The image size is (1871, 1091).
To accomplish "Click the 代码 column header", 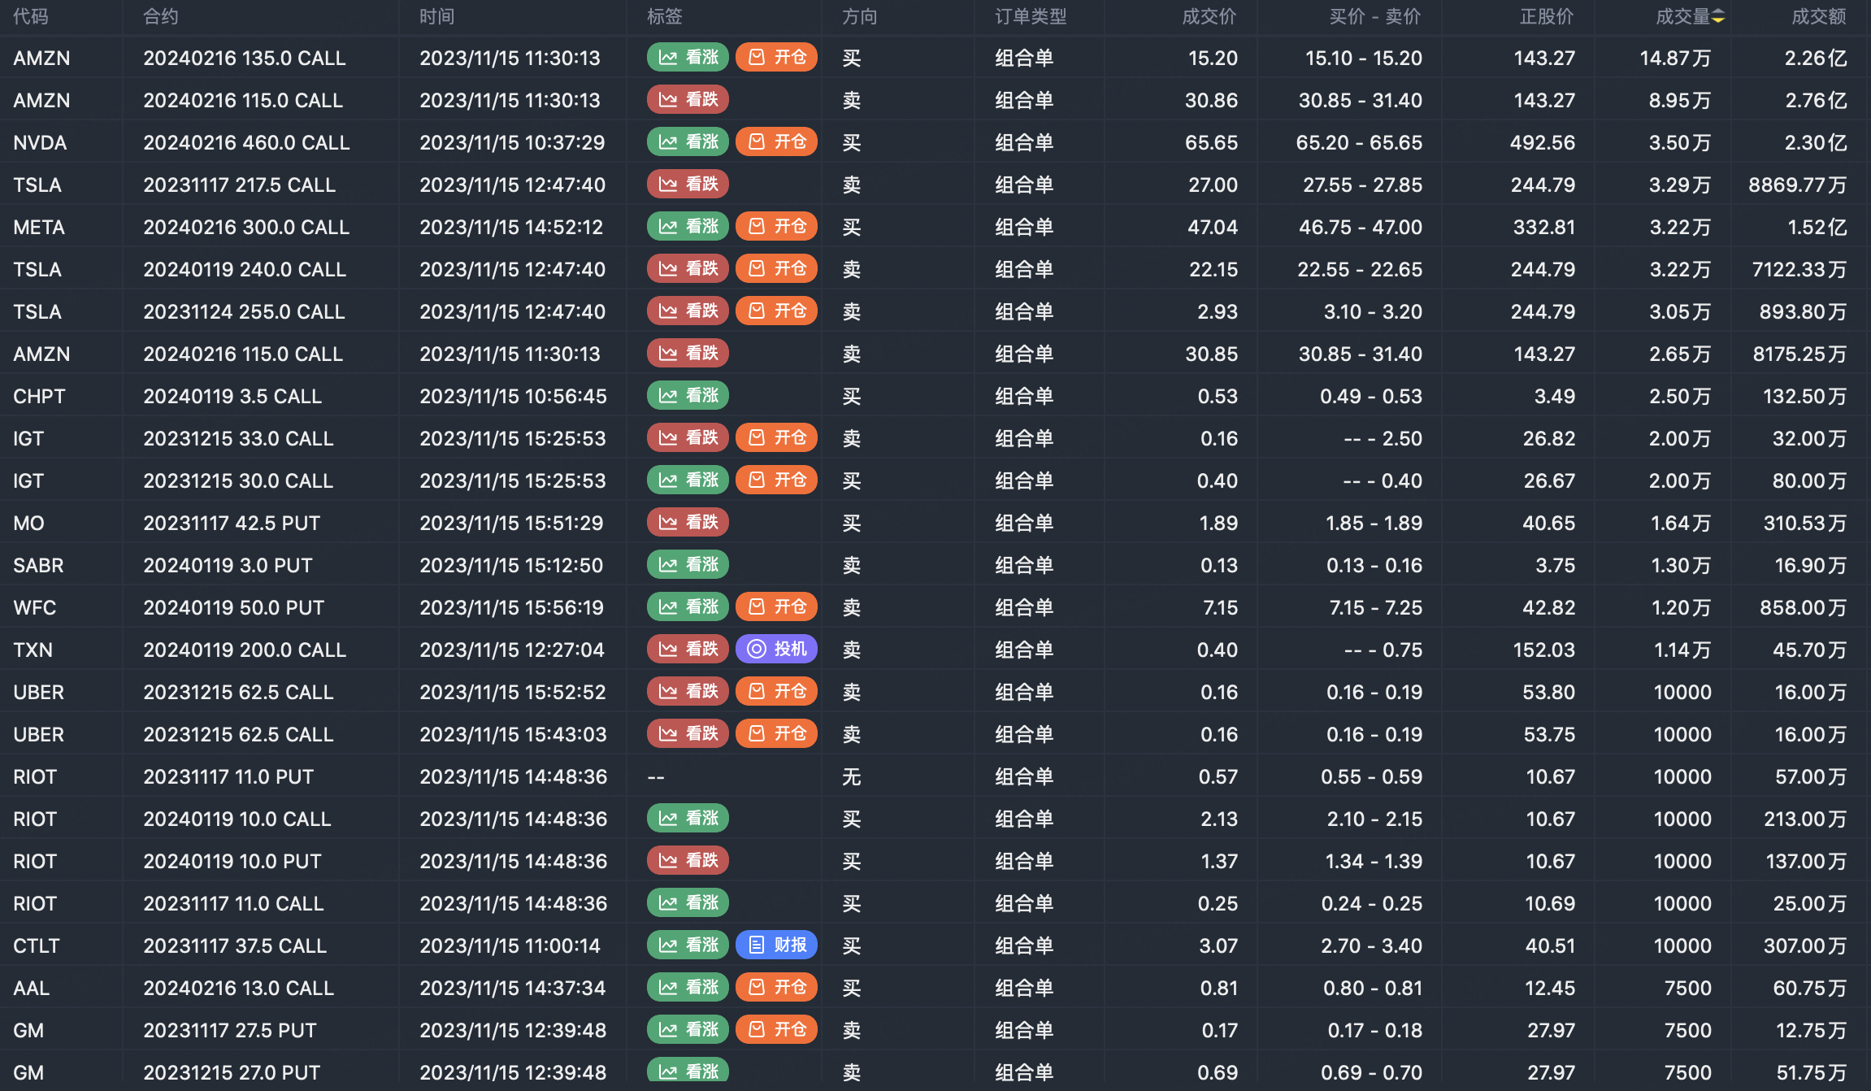I will [31, 17].
